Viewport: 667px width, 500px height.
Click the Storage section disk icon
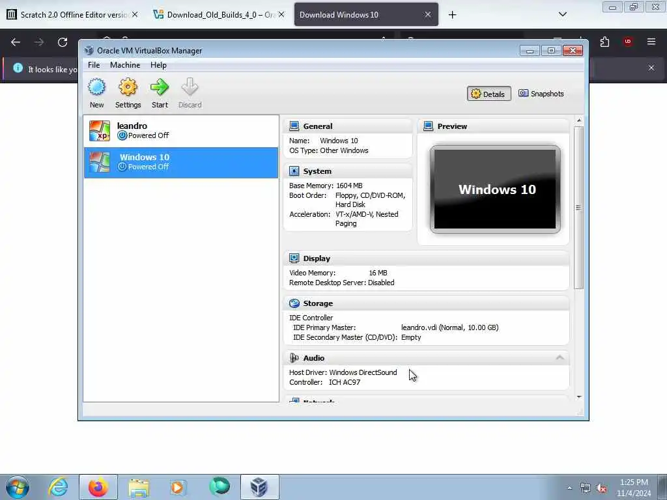(294, 303)
